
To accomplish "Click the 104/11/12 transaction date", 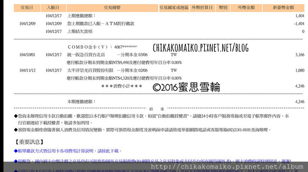I will [x=27, y=71].
